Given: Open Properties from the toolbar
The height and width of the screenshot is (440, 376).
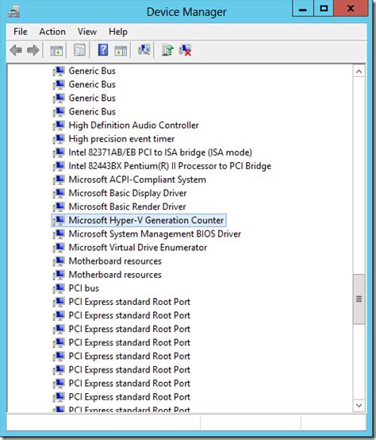Looking at the screenshot, I should click(x=79, y=51).
